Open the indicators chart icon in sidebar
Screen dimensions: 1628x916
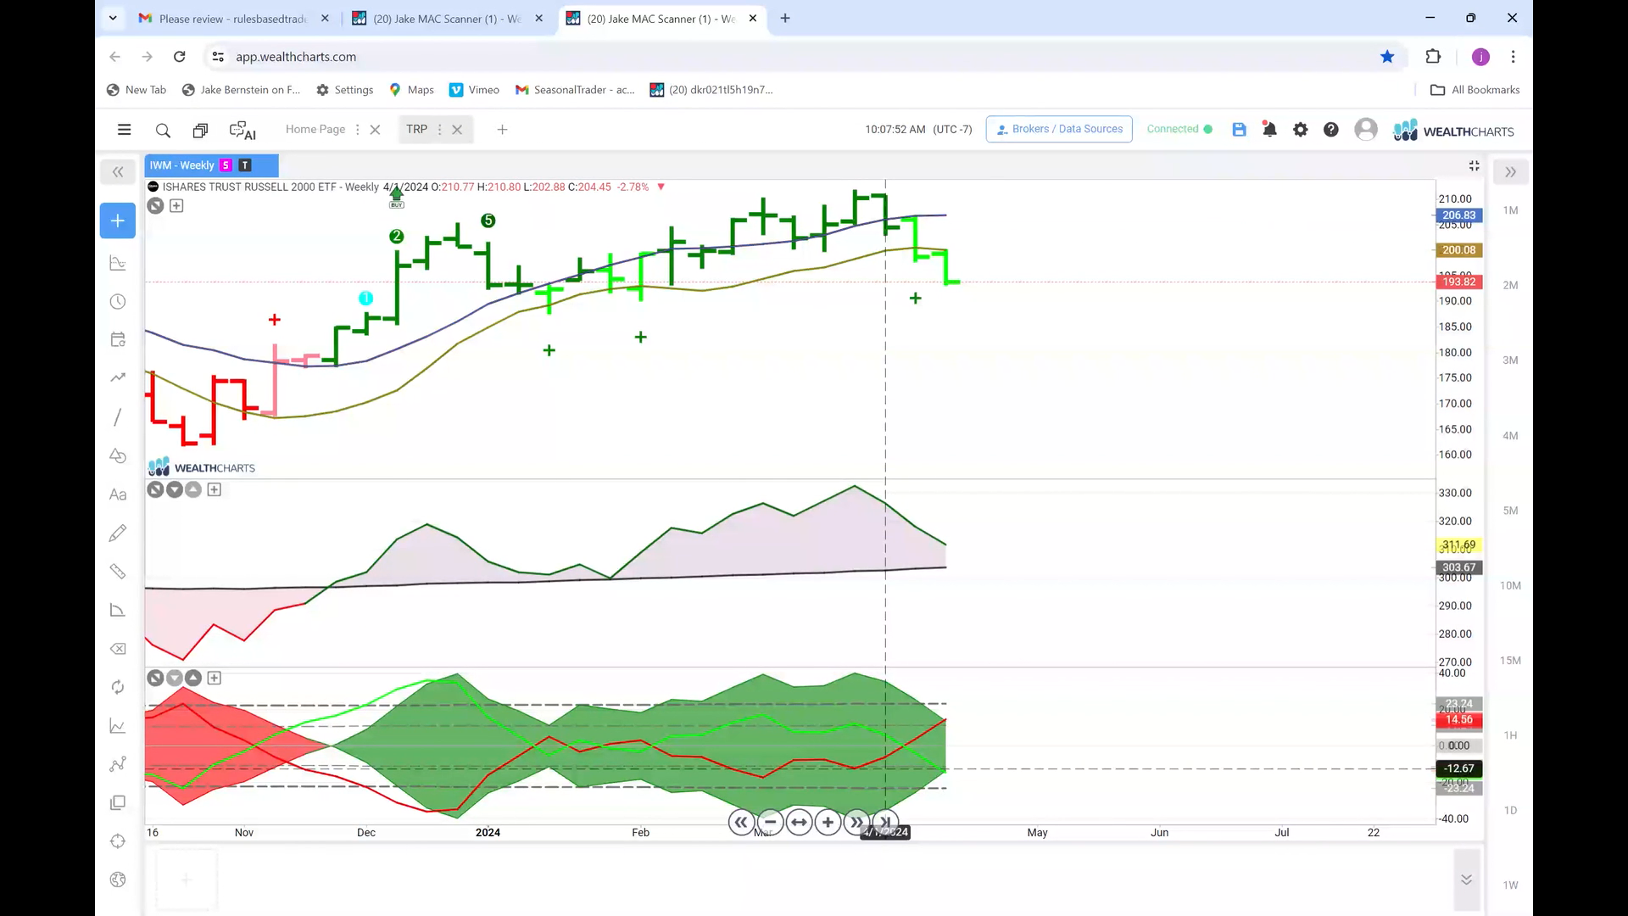(x=118, y=263)
